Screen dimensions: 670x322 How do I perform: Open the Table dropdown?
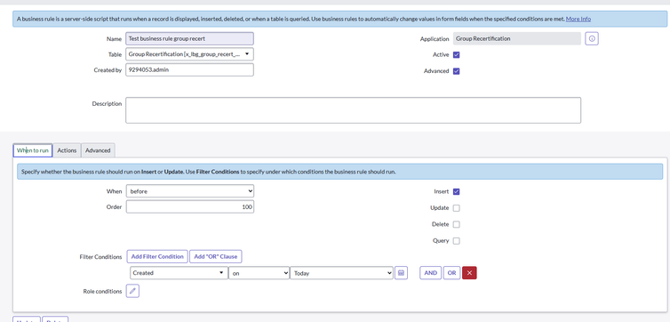190,54
